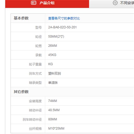Select model value 2A-BA6-02D-50-201

pyautogui.click(x=62, y=27)
